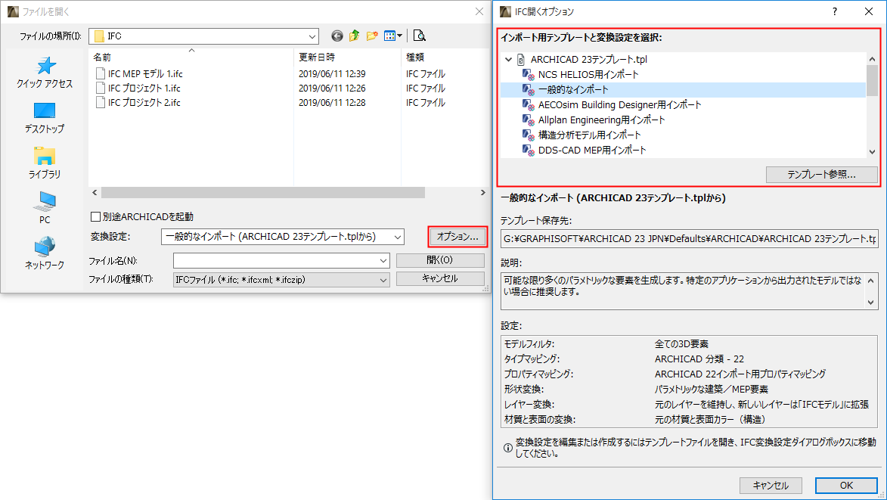Open Quick Access (クイック アクセス) location
This screenshot has height=500, width=887.
coord(45,73)
